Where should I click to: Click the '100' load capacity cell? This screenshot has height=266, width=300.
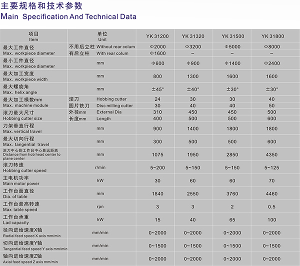coord(271,219)
